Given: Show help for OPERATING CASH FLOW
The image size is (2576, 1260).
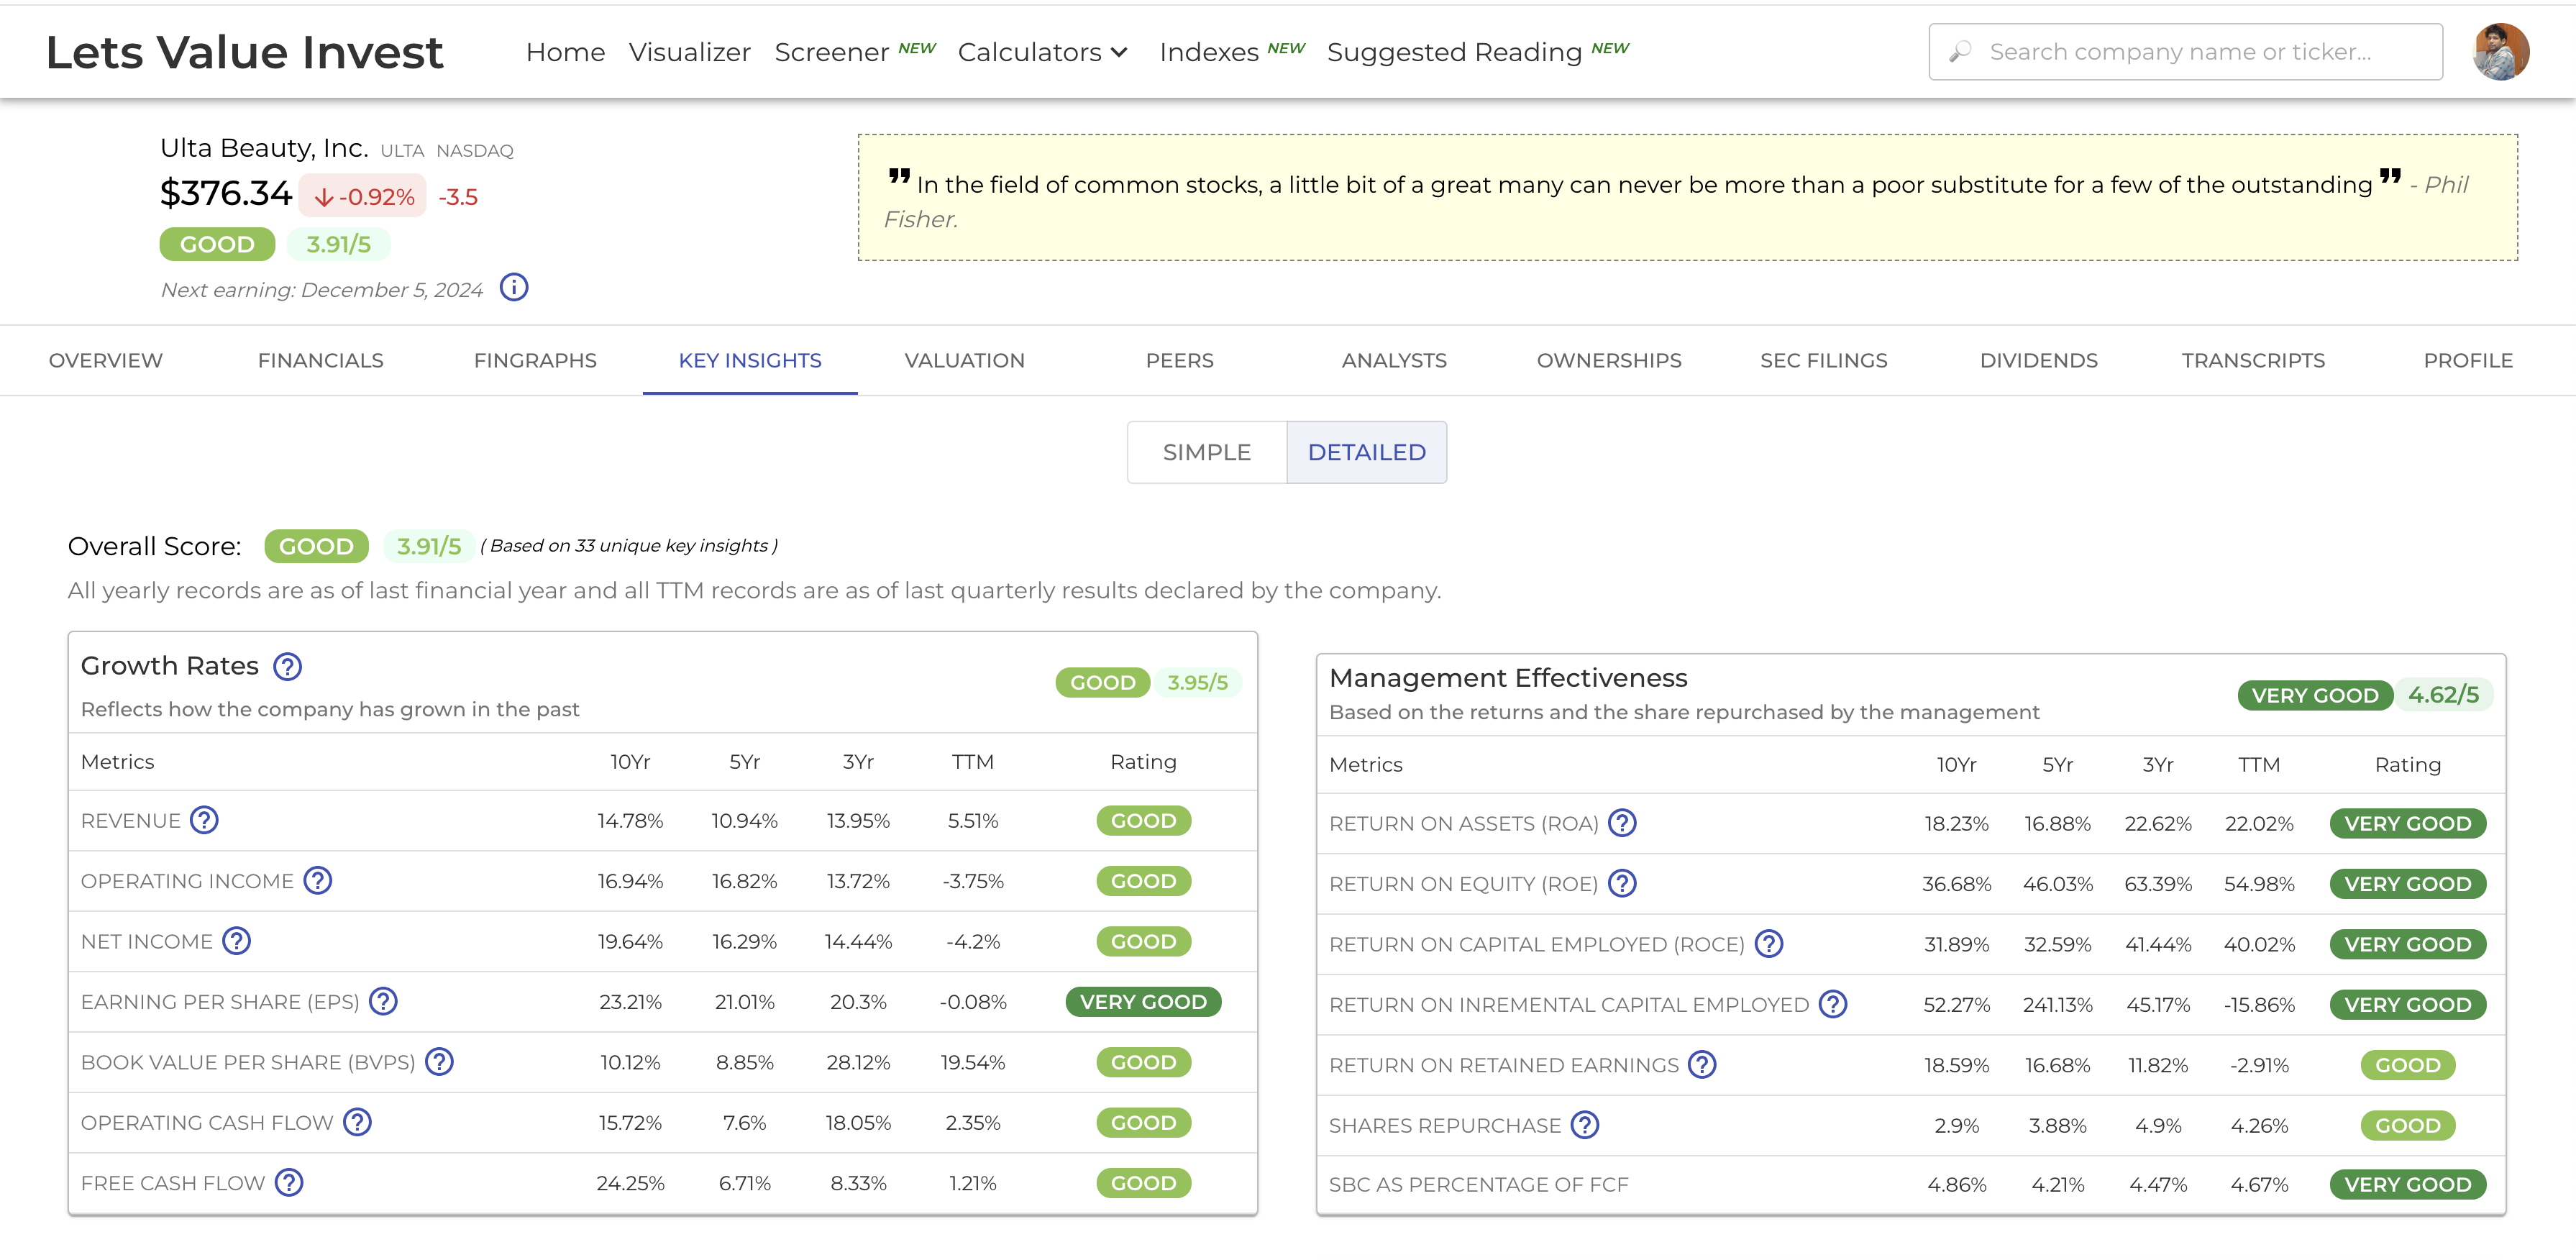Looking at the screenshot, I should click(x=357, y=1122).
